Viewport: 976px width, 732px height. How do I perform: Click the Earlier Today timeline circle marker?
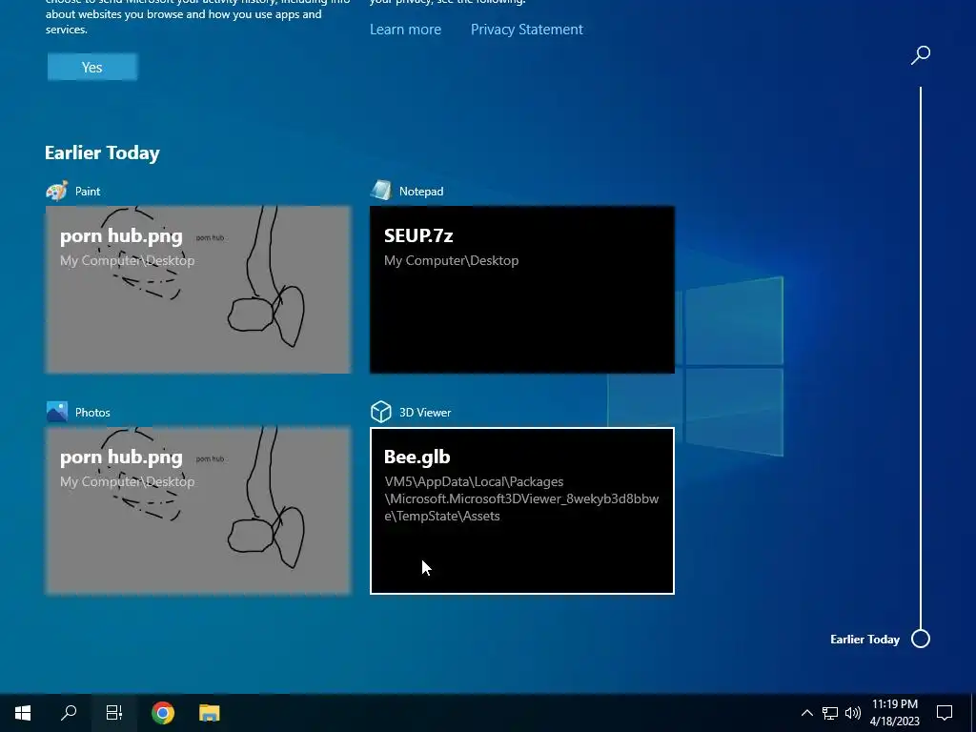tap(921, 639)
